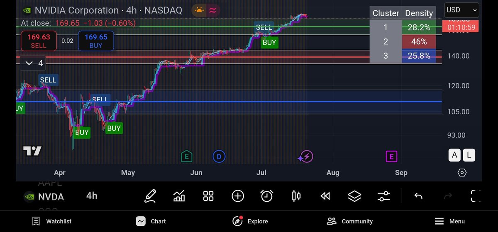Click the NVIDIA logo beside NVDA ticker
The width and height of the screenshot is (498, 232).
coord(28,197)
